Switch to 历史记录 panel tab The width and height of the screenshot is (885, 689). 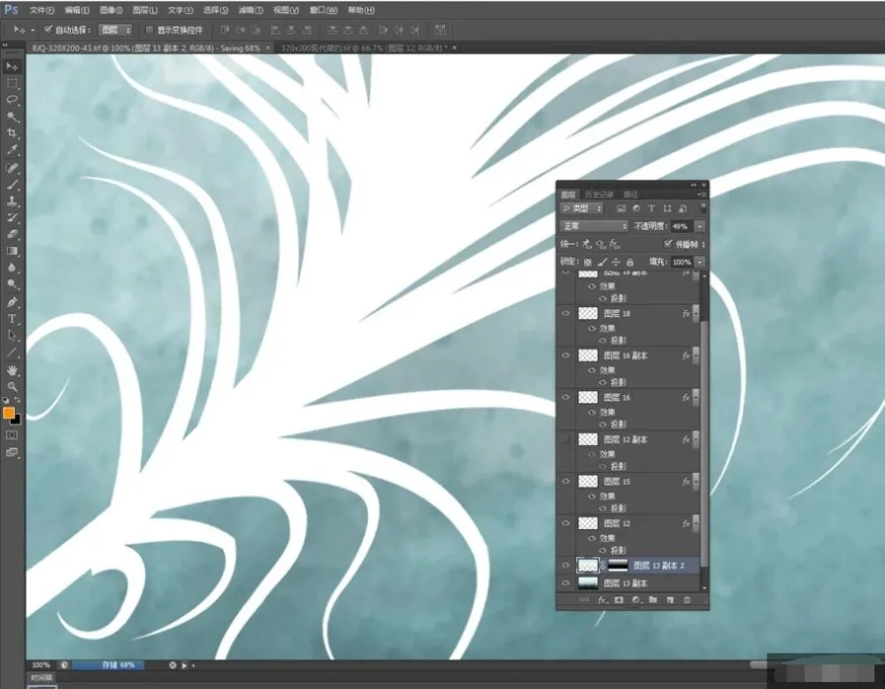pos(599,195)
